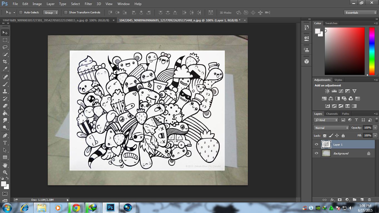Open the Fill slider dropdown arrow
379x213 pixels.
coord(375,136)
